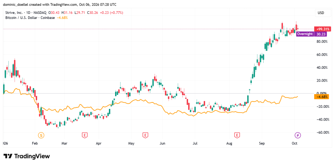Click the Overnight price label

(x=305, y=34)
